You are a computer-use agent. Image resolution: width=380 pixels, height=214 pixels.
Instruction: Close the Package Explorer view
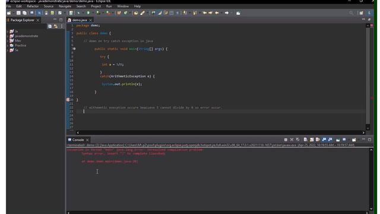pyautogui.click(x=38, y=20)
